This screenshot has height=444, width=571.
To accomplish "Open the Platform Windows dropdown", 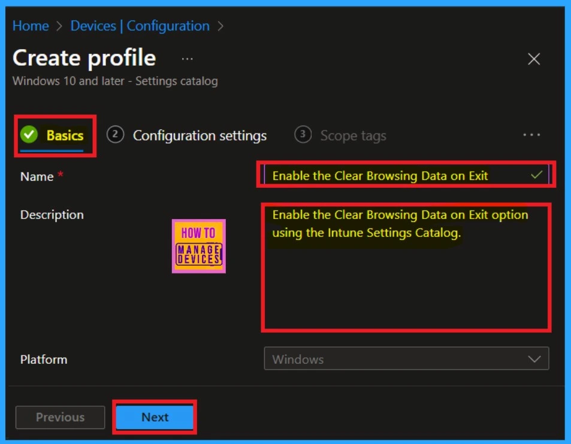I will pos(406,358).
